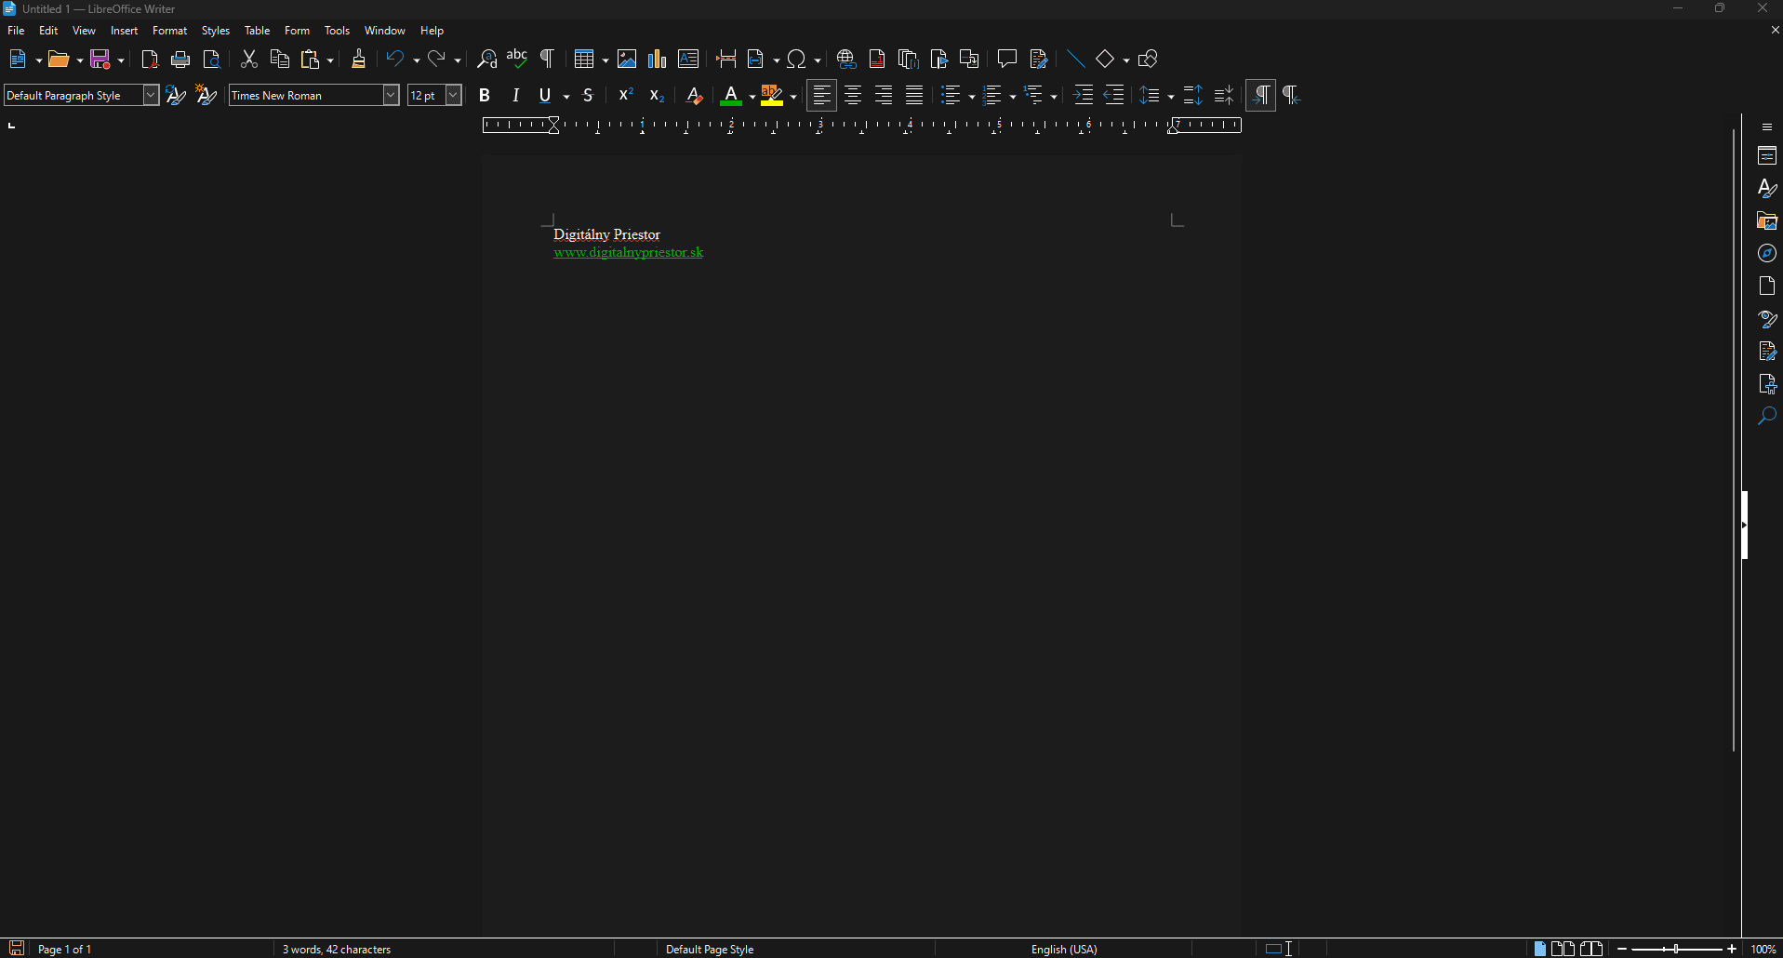Toggle Italic formatting
This screenshot has height=958, width=1783.
pyautogui.click(x=515, y=95)
